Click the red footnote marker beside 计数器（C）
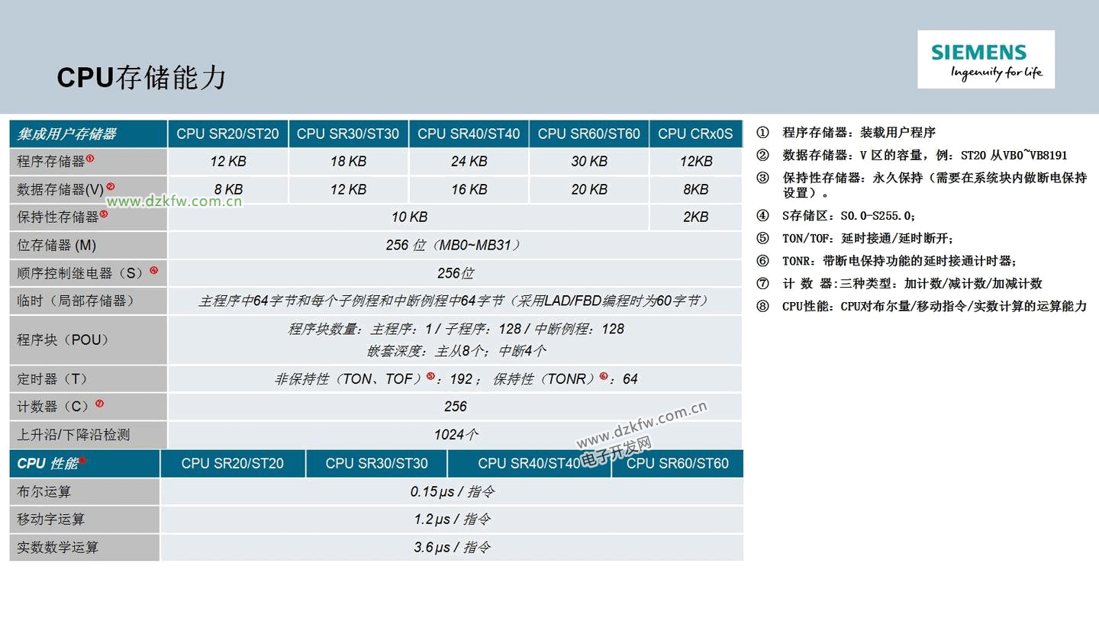Viewport: 1099px width, 618px height. pyautogui.click(x=99, y=404)
